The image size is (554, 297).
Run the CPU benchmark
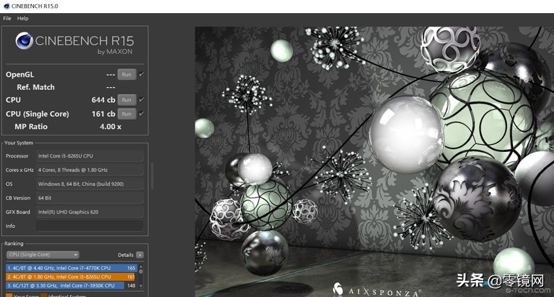point(126,99)
